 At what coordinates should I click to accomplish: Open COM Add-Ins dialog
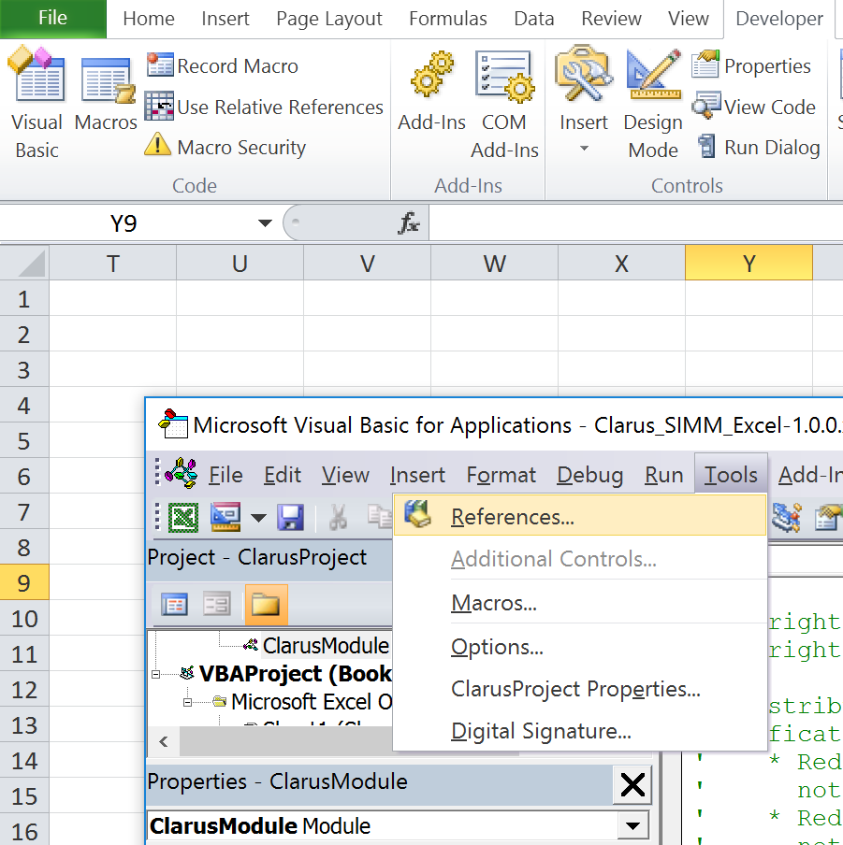click(x=504, y=105)
